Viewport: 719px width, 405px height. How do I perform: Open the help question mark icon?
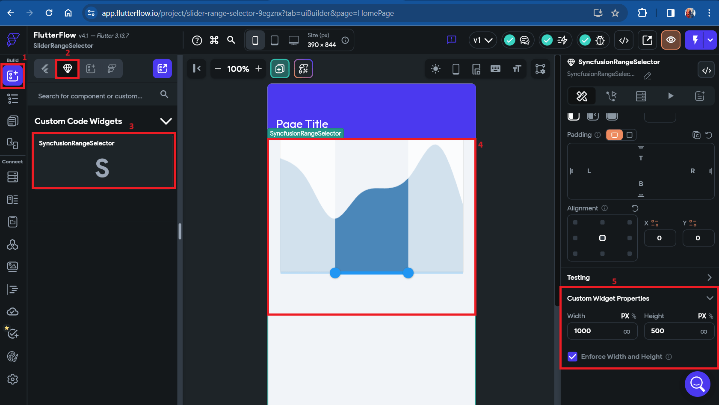point(197,40)
